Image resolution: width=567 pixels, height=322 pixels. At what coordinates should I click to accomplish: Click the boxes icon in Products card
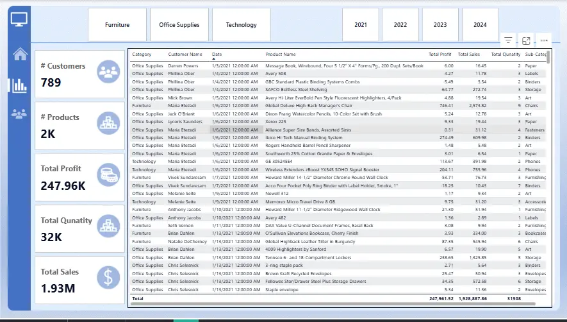(x=108, y=123)
